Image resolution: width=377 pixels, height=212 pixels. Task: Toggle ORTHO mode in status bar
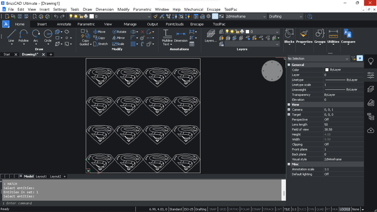[234, 209]
